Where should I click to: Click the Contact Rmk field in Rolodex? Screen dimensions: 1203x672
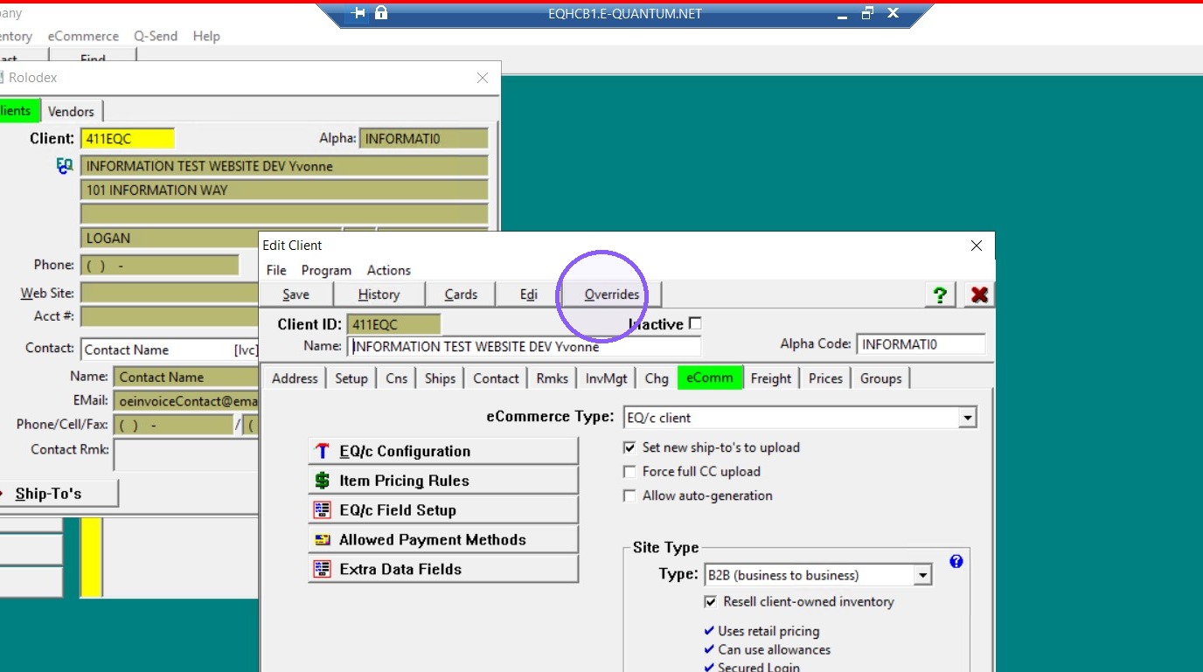(x=186, y=455)
